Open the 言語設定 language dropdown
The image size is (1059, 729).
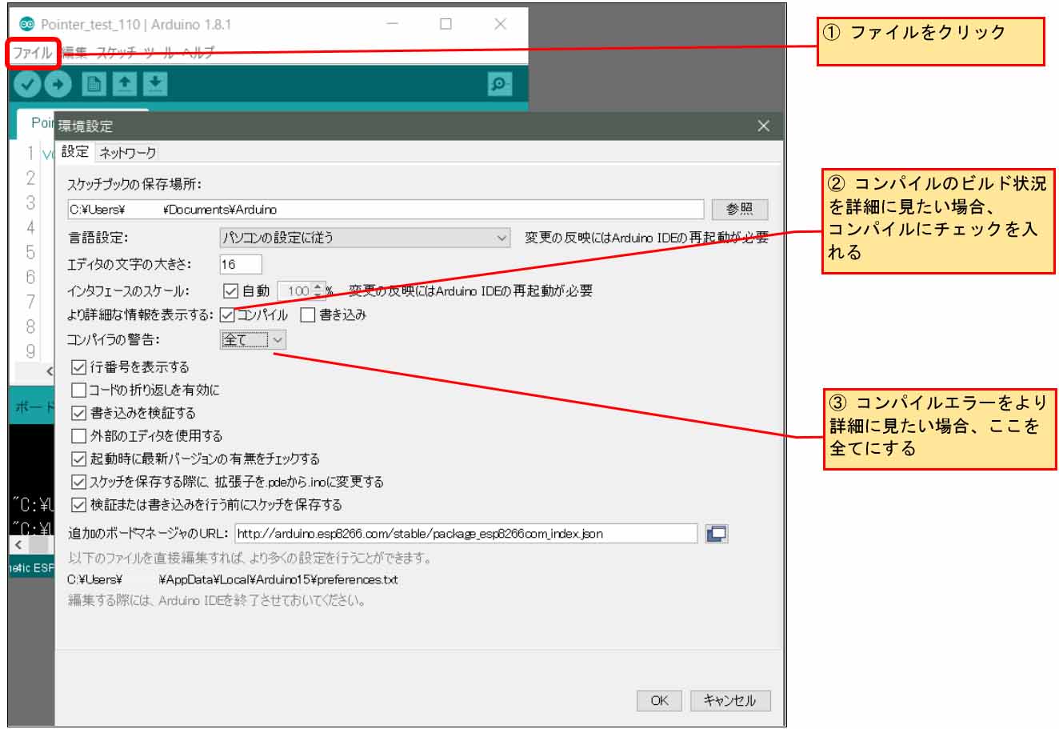[365, 238]
